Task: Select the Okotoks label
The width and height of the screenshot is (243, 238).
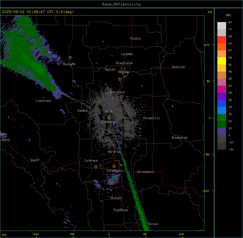Action: (116, 198)
